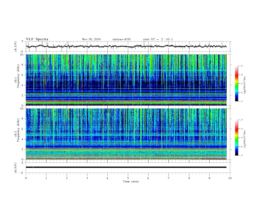Image resolution: width=259 pixels, height=200 pixels.
Task: Click the ch.2 spectrogram color bar
Action: (x=236, y=138)
